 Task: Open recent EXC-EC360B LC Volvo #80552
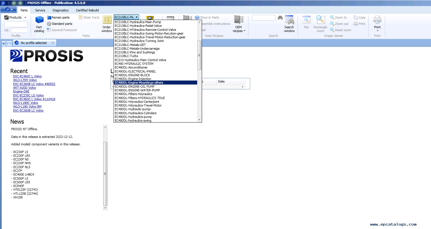point(34,84)
